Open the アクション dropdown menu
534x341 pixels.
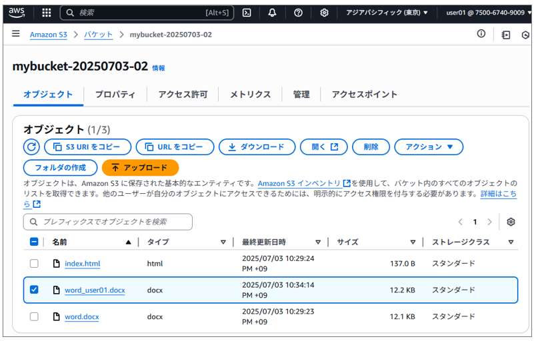pos(429,147)
